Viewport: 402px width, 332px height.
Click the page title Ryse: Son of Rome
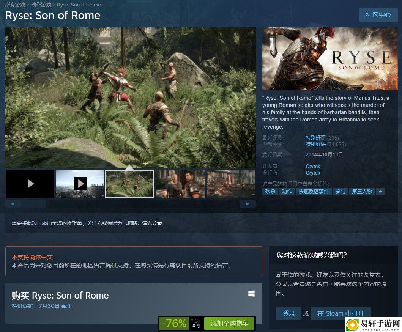(53, 16)
